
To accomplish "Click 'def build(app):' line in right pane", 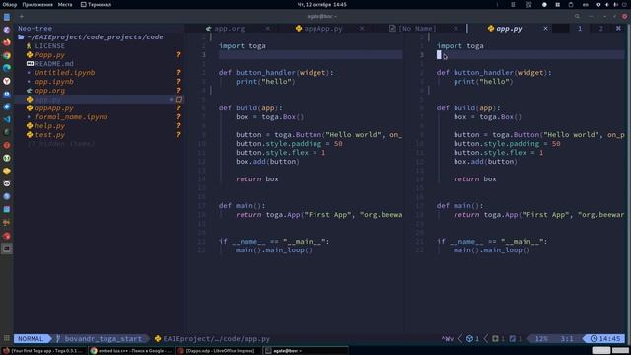I will 468,108.
